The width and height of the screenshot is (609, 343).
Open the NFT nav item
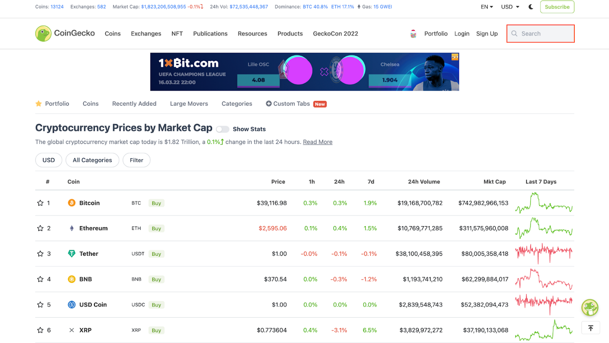[x=177, y=33]
